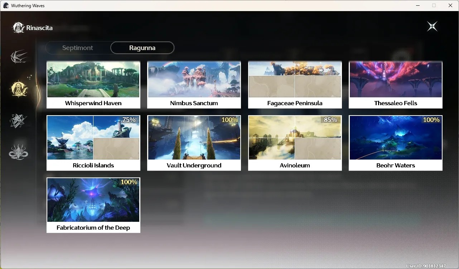Open the Vault Underground area card
459x269 pixels.
(194, 143)
